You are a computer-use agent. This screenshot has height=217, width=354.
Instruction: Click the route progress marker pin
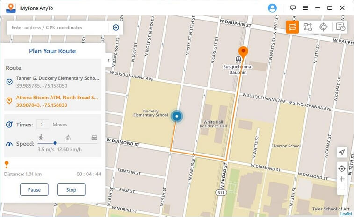[7, 164]
